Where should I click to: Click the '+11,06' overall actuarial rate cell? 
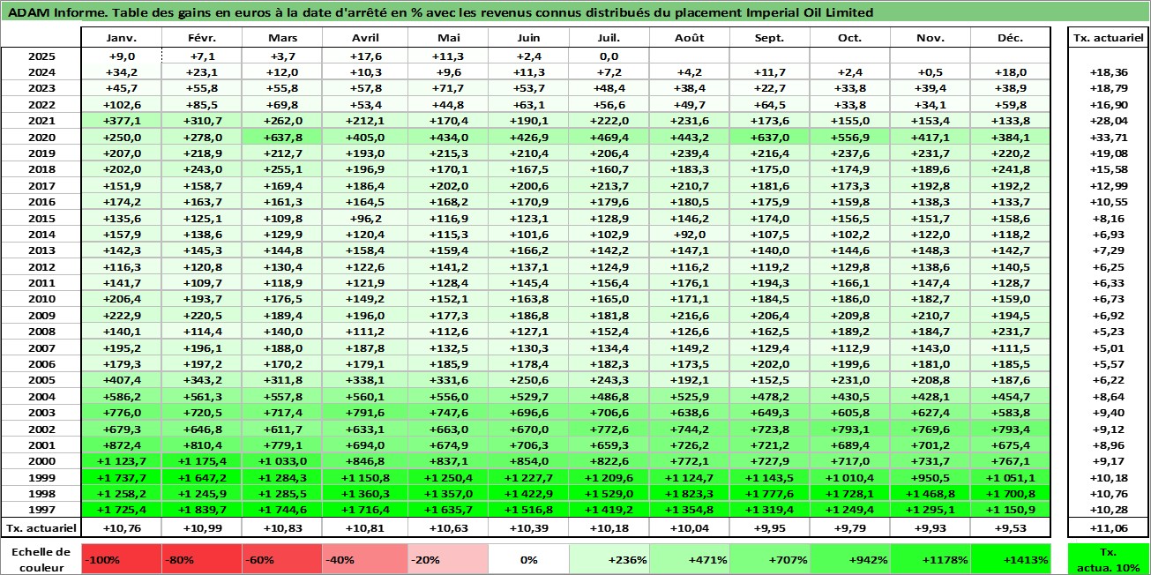(1109, 527)
